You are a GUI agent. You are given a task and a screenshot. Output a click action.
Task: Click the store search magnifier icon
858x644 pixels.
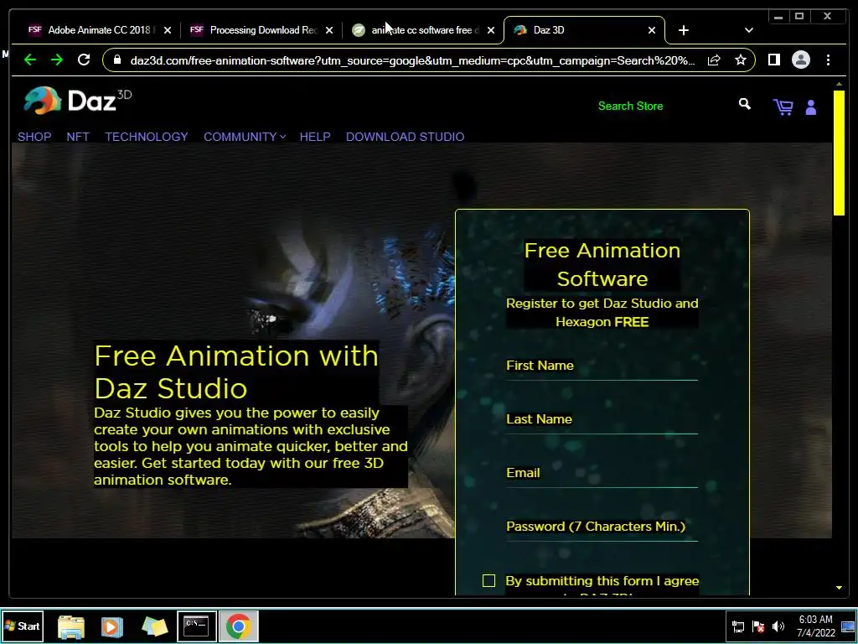[x=744, y=104]
